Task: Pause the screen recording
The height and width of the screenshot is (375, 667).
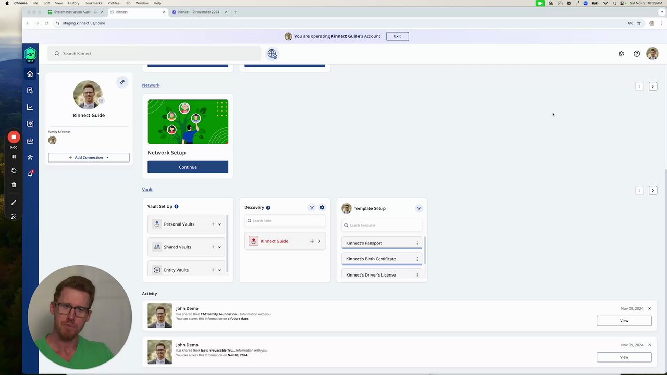Action: [14, 157]
